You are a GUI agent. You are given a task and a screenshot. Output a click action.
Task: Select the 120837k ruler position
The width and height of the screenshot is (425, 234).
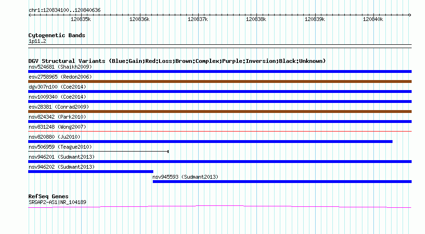click(198, 19)
